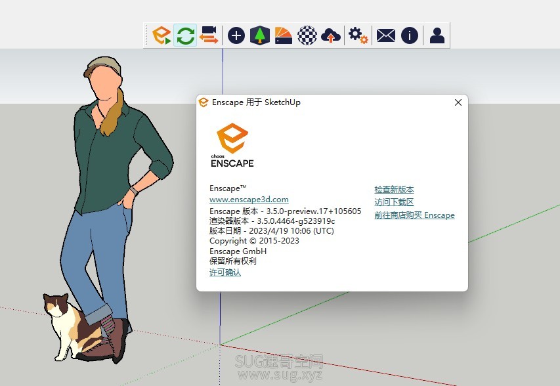Click the Copyright © 2015-2023 text
The height and width of the screenshot is (386, 560).
[254, 241]
